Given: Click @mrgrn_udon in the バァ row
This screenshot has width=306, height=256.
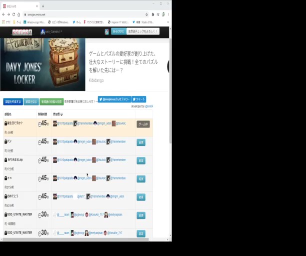Looking at the screenshot, I should (x=84, y=141).
